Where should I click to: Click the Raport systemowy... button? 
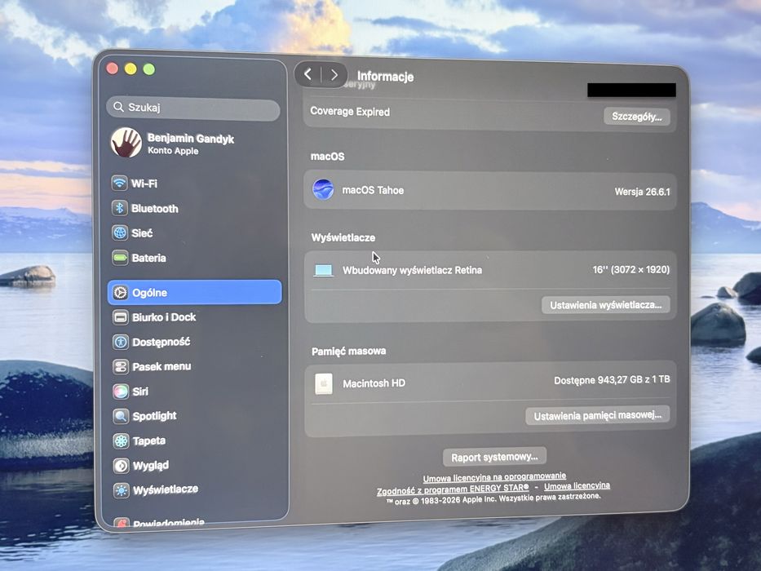click(494, 457)
